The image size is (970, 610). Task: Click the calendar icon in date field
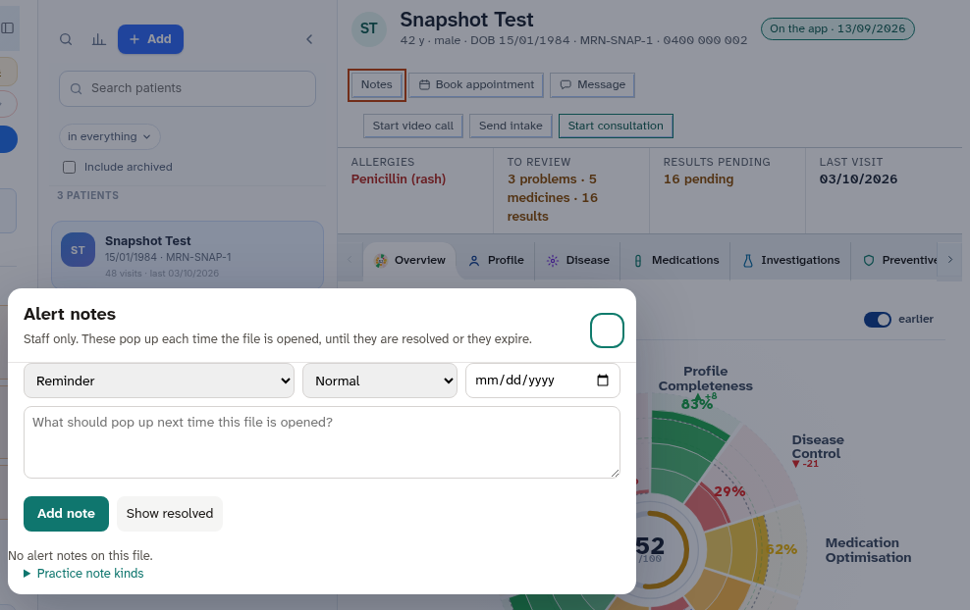[x=603, y=381]
